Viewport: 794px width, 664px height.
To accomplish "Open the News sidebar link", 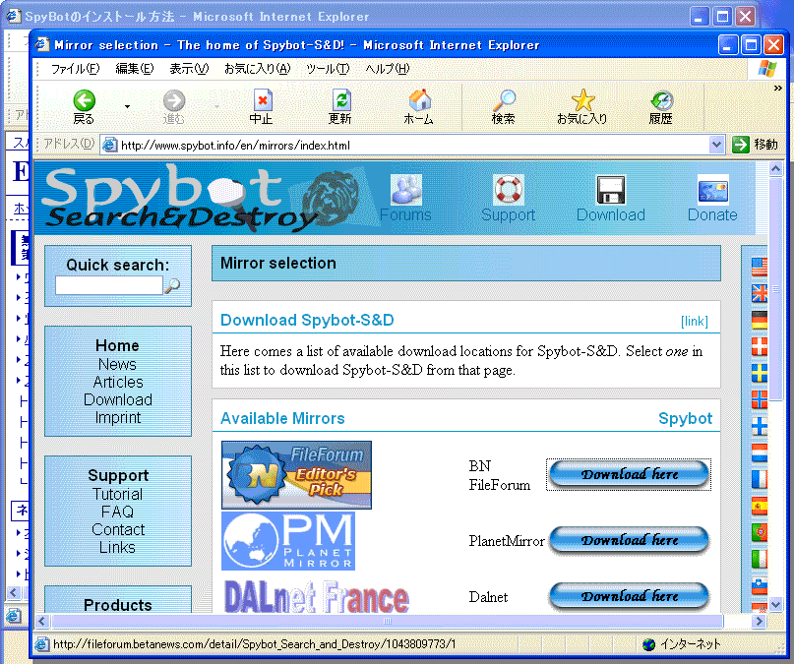I will [117, 364].
